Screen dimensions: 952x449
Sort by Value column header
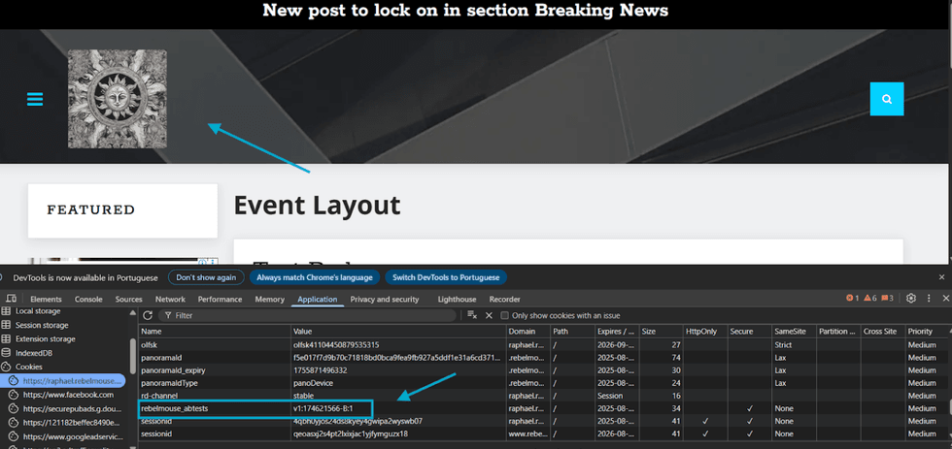399,332
